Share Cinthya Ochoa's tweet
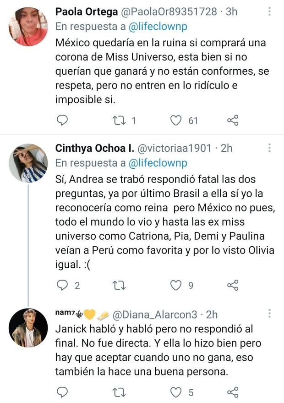Image resolution: width=284 pixels, height=403 pixels. click(x=233, y=285)
